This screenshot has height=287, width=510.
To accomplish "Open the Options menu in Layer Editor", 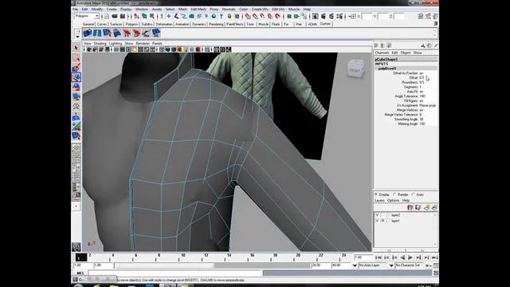I will 393,200.
